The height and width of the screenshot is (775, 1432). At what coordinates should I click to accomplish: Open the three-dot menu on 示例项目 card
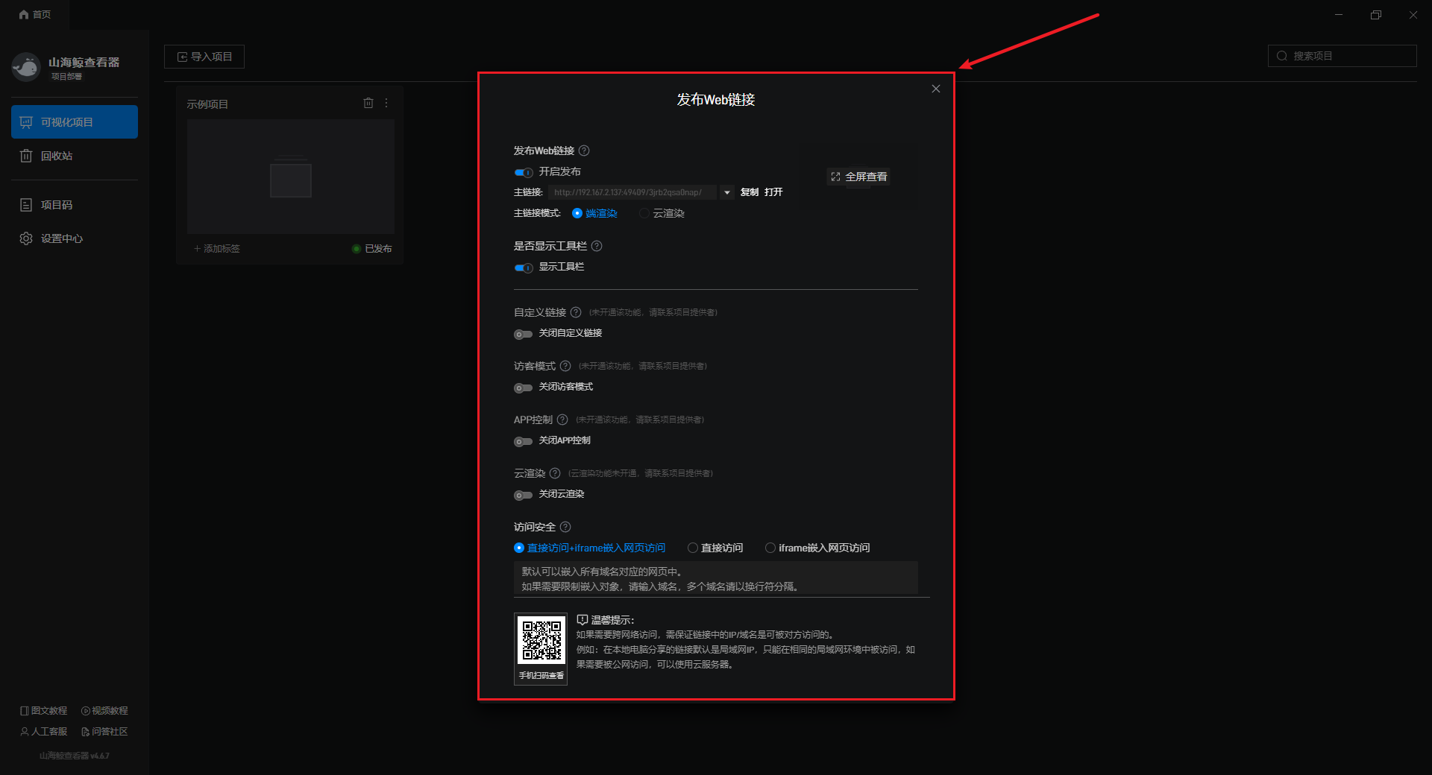click(386, 104)
